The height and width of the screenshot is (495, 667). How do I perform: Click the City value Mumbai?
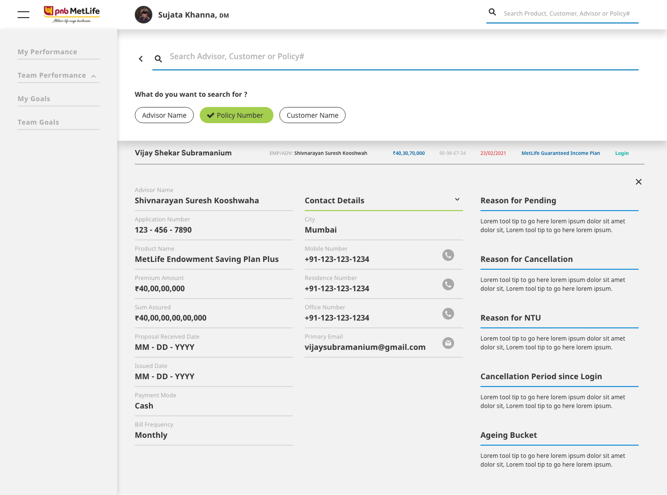321,230
